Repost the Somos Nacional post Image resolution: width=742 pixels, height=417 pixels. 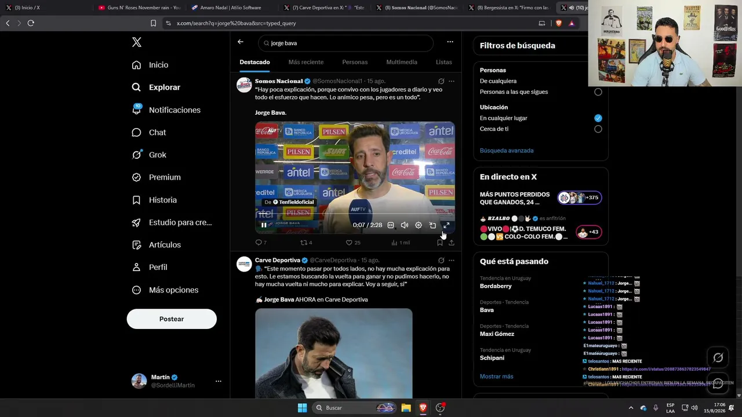click(306, 243)
